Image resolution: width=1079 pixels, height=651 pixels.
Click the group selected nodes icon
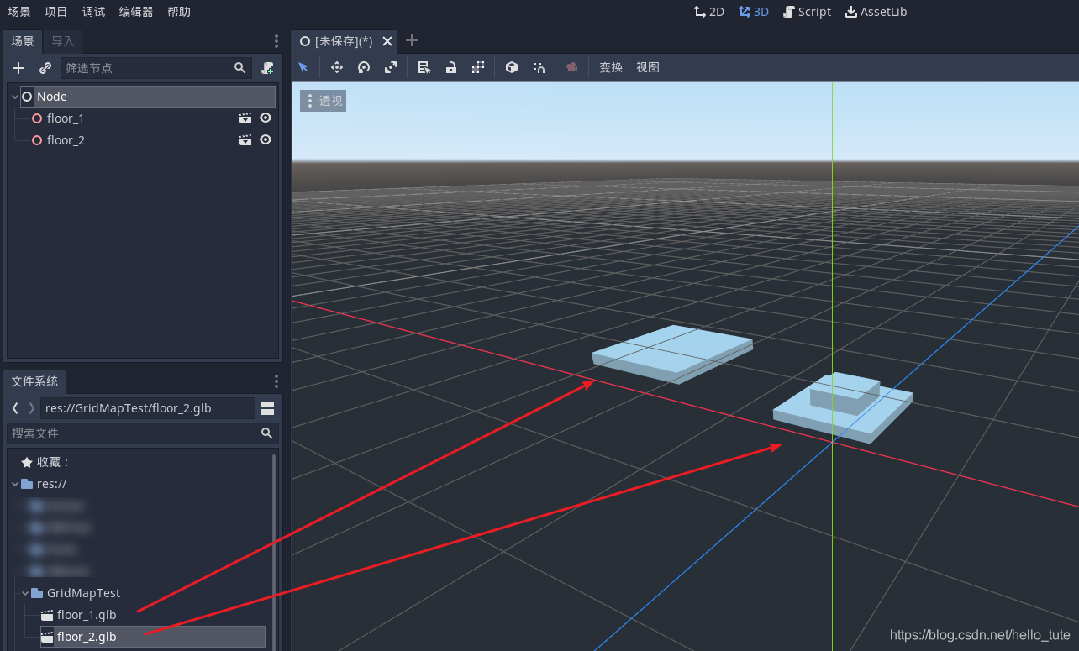tap(477, 67)
